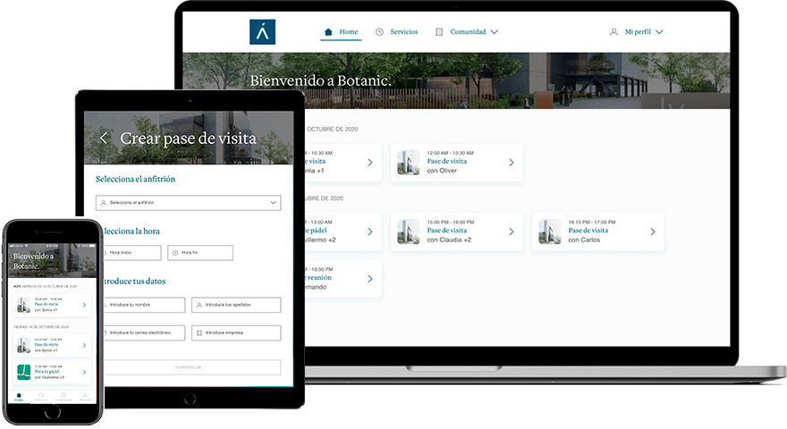Open Oliver visit pass arrow
Image resolution: width=787 pixels, height=429 pixels.
pyautogui.click(x=512, y=163)
